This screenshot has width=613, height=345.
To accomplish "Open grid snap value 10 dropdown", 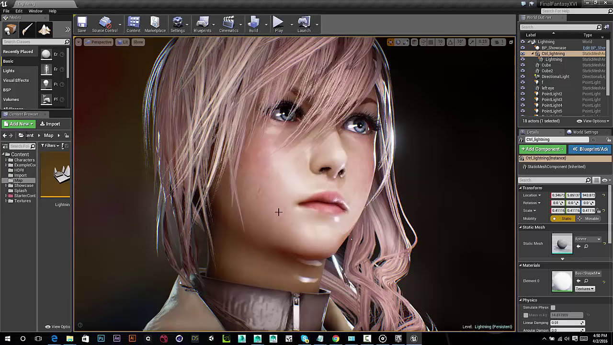I will click(x=440, y=42).
